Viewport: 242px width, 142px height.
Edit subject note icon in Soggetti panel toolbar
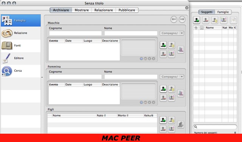pyautogui.click(x=215, y=20)
